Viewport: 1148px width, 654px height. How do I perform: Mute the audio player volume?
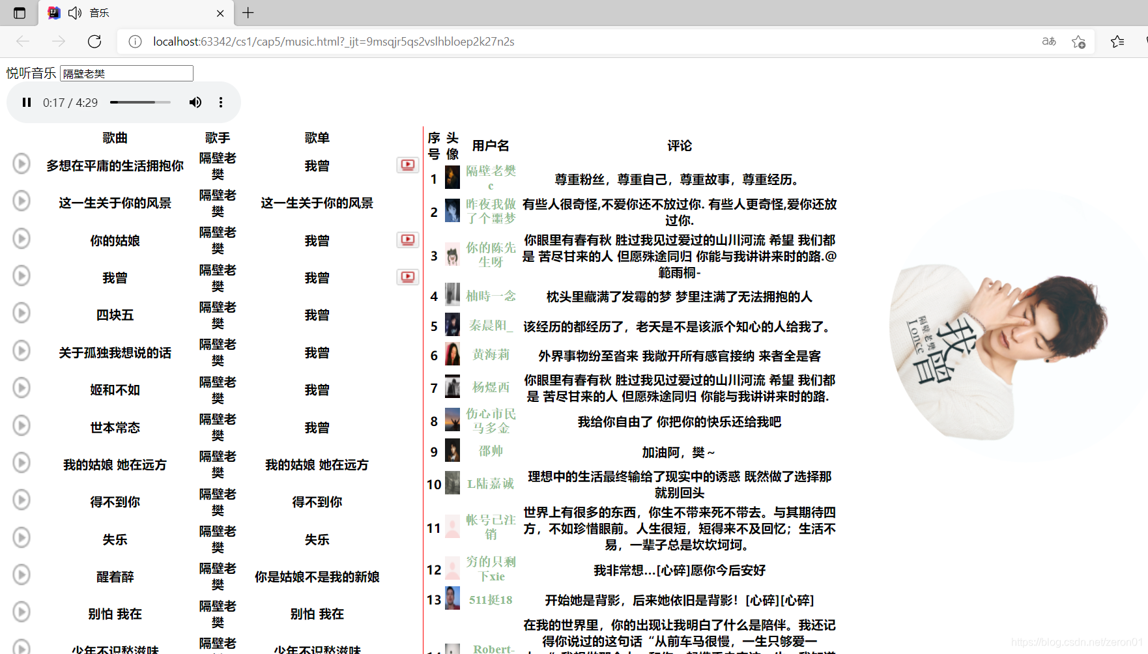pos(195,102)
